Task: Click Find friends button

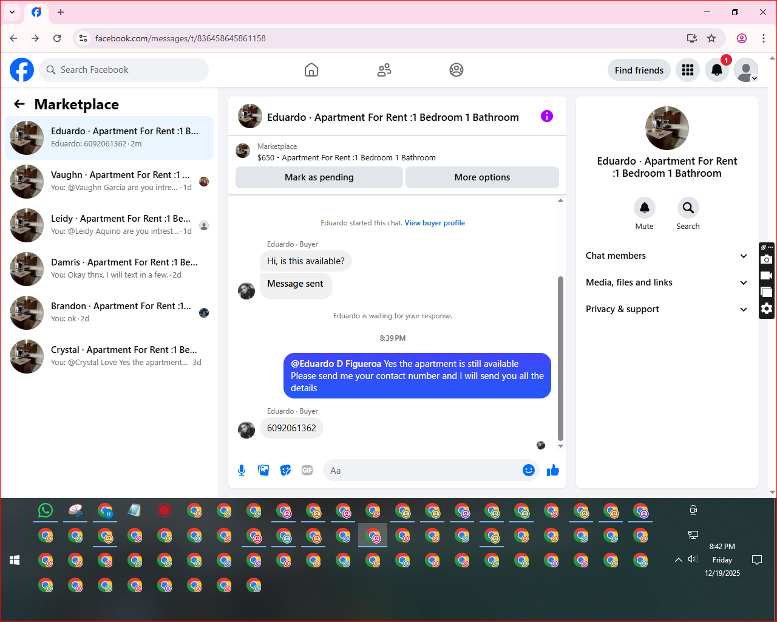Action: point(639,70)
